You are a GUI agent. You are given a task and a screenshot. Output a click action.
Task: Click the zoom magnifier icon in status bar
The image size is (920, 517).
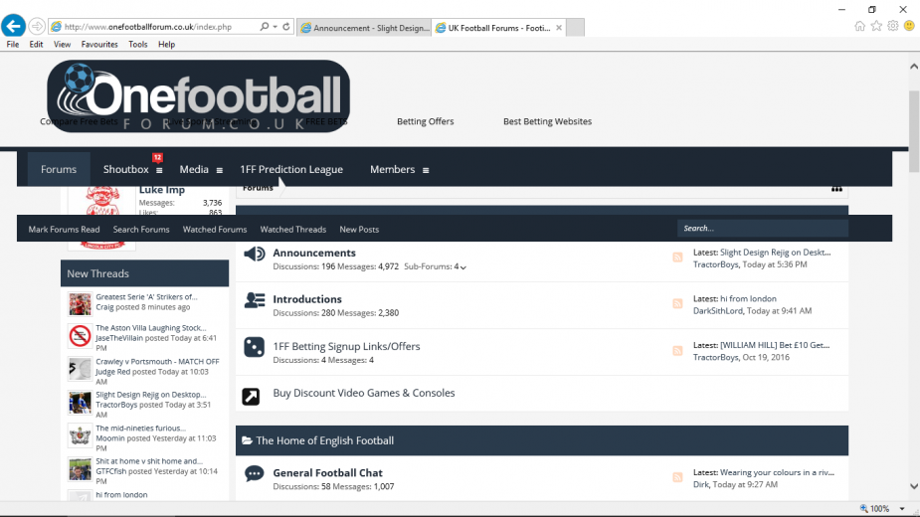tap(863, 508)
